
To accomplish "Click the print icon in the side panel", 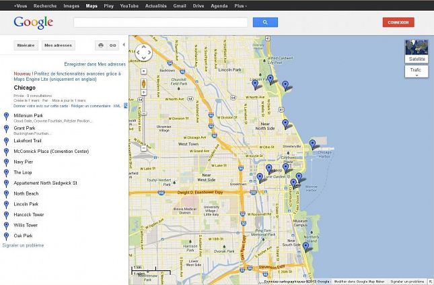I will click(x=101, y=45).
